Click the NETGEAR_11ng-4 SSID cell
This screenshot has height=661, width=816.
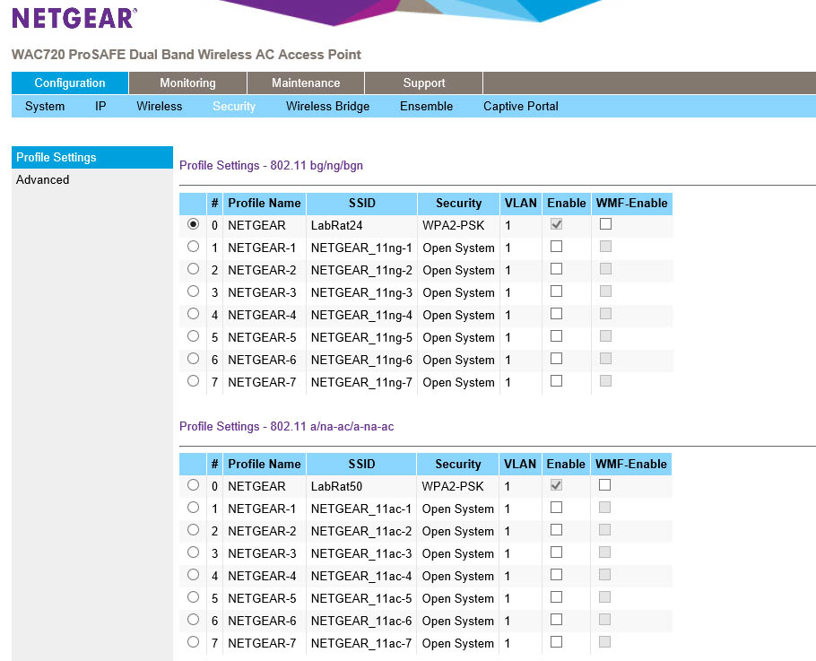pyautogui.click(x=361, y=315)
